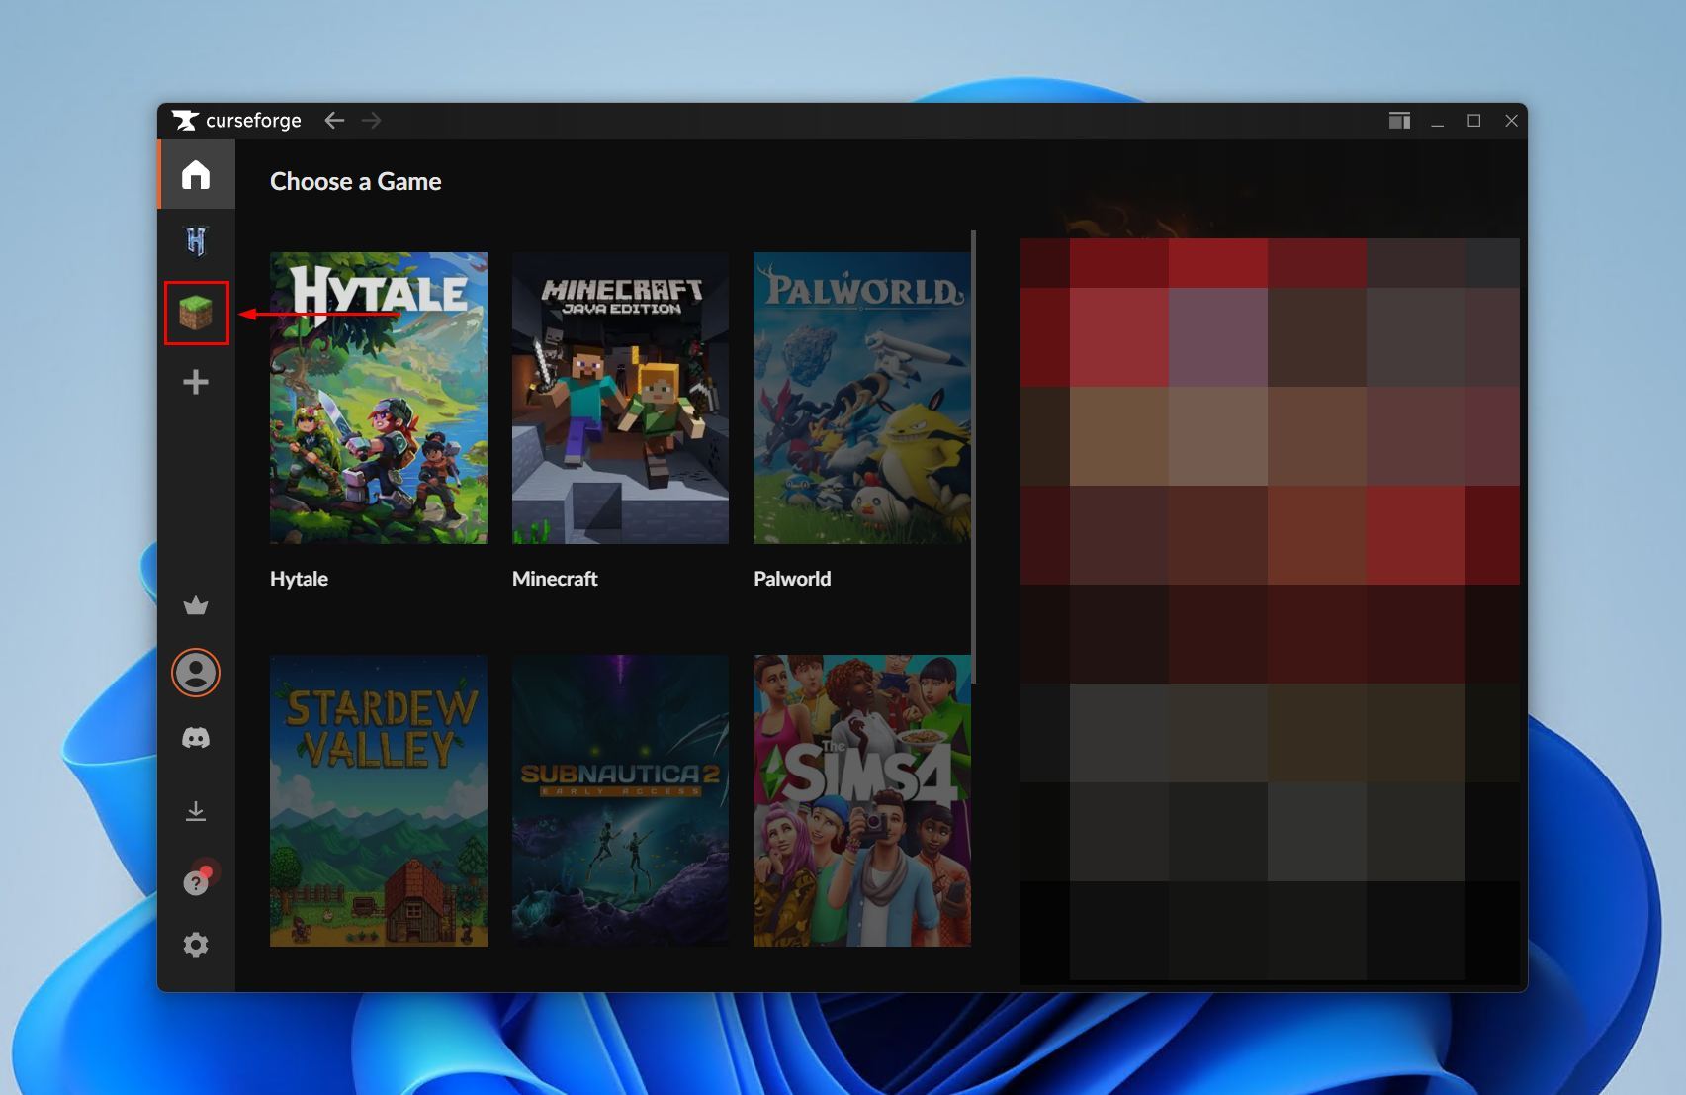This screenshot has height=1095, width=1686.
Task: Open the help question mark icon
Action: [196, 881]
